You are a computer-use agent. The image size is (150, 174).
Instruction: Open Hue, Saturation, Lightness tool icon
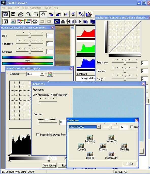pyautogui.click(x=28, y=22)
